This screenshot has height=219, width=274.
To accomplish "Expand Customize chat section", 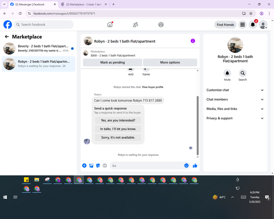I will point(235,90).
